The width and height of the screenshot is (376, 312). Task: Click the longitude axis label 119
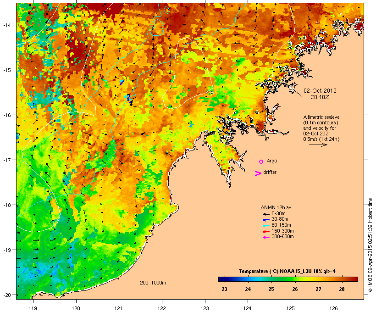(33, 308)
